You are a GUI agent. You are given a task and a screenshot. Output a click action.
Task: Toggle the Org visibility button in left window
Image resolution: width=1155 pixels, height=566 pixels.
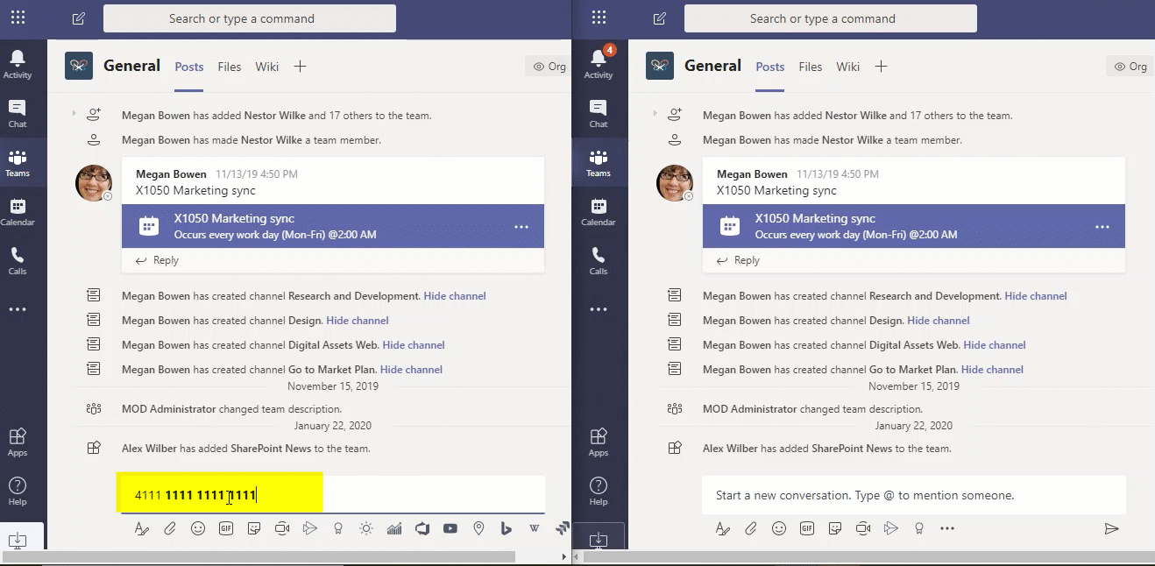[549, 67]
